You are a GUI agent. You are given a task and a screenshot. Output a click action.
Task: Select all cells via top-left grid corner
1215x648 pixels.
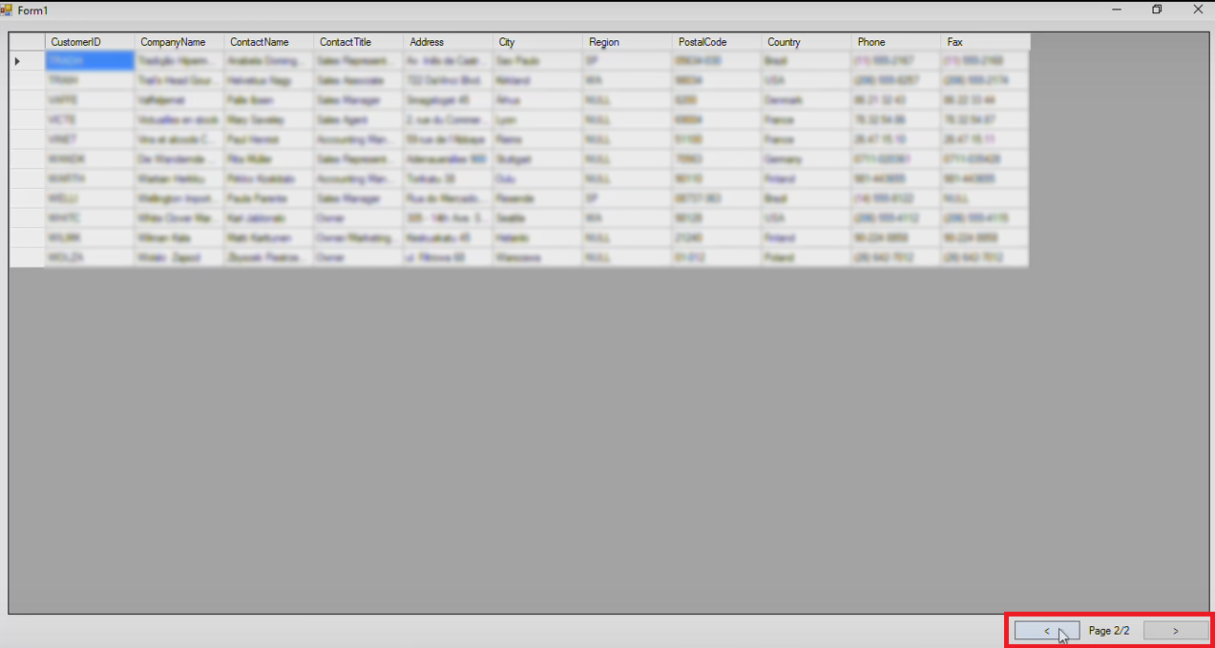(27, 42)
